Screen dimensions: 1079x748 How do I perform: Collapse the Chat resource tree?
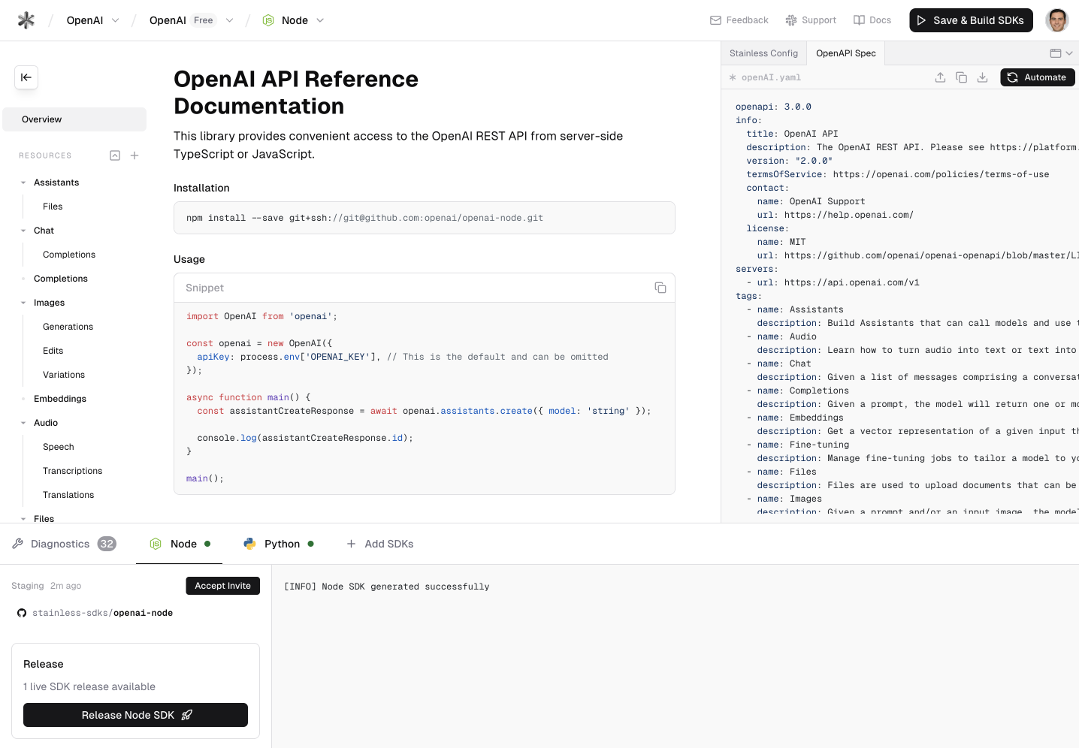(23, 231)
